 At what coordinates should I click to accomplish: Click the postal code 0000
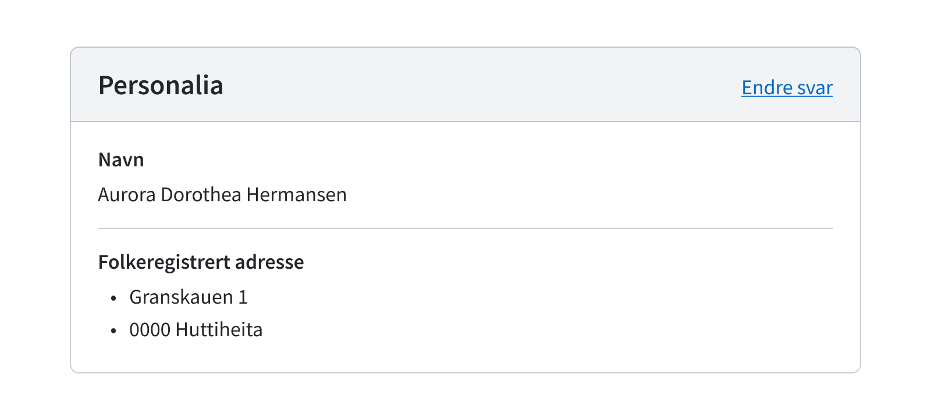(x=150, y=330)
